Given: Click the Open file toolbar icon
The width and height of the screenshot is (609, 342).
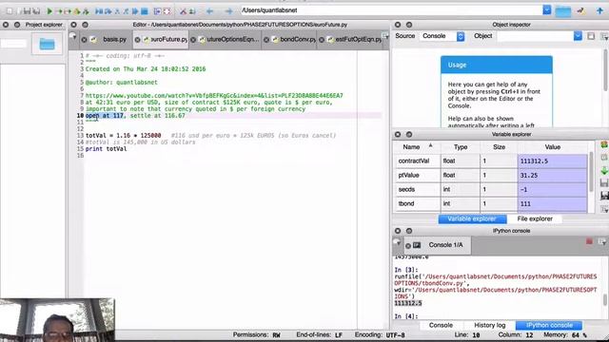Looking at the screenshot, I should [19, 11].
